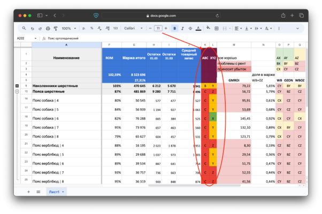Image resolution: width=322 pixels, height=214 pixels.
Task: Click the проблемы с рент legend cell
Action: (234, 64)
